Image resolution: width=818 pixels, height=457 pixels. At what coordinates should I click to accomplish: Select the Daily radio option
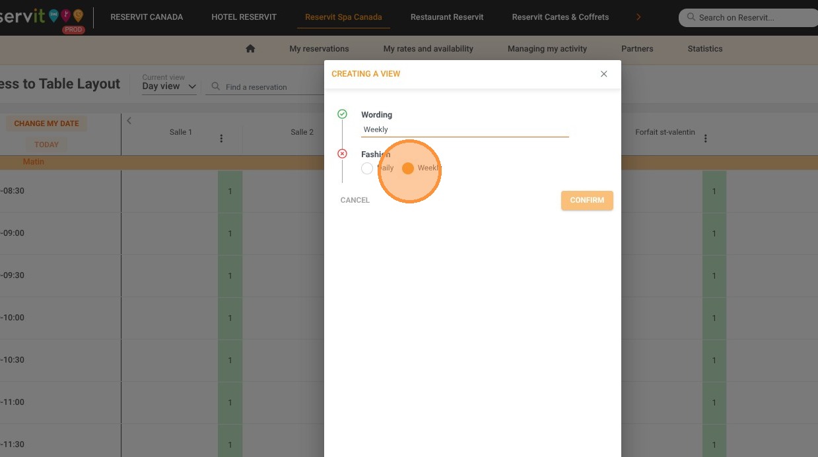pyautogui.click(x=367, y=168)
